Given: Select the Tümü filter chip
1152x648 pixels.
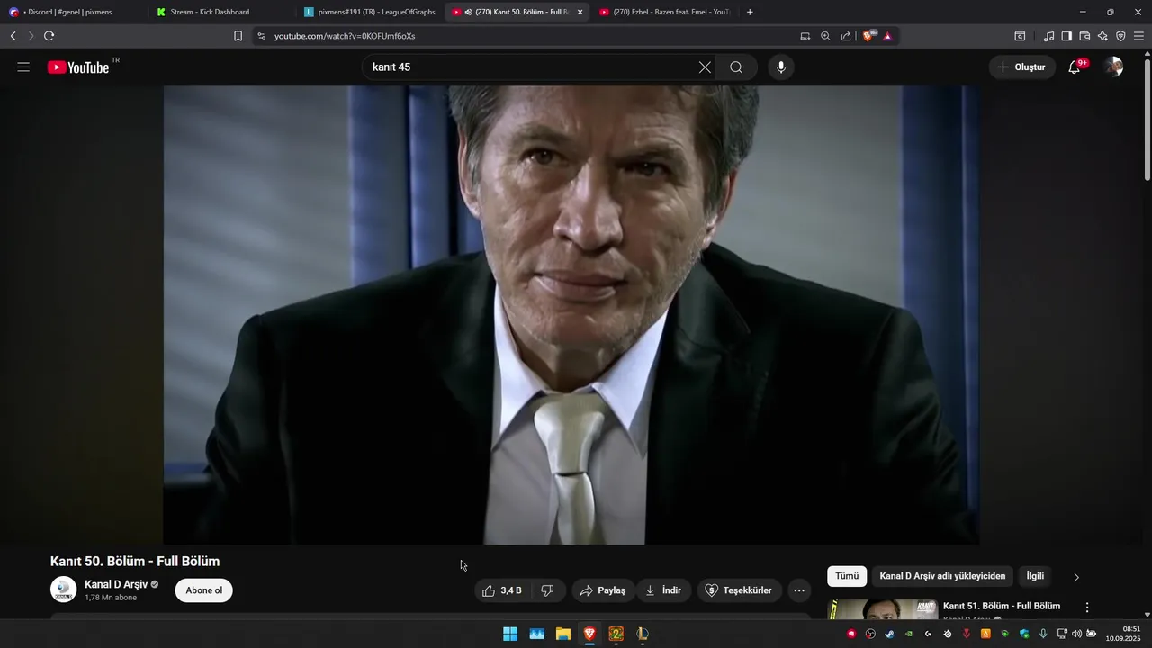Looking at the screenshot, I should (x=847, y=576).
